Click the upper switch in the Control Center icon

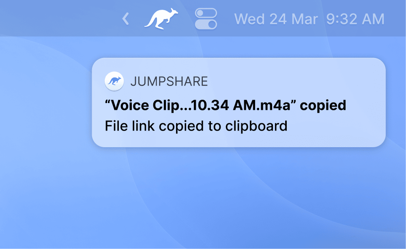[206, 13]
